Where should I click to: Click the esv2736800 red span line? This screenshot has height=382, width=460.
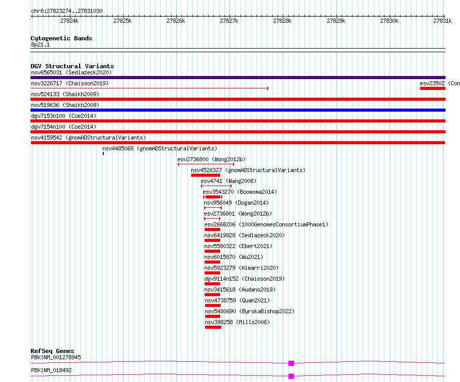pos(206,164)
